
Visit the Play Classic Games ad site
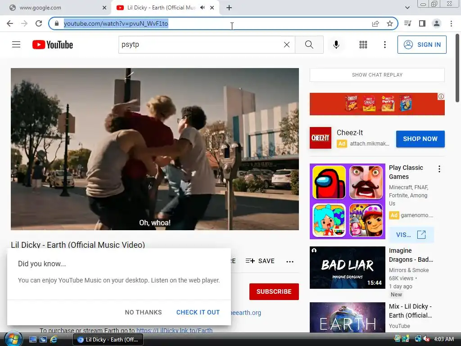411,235
